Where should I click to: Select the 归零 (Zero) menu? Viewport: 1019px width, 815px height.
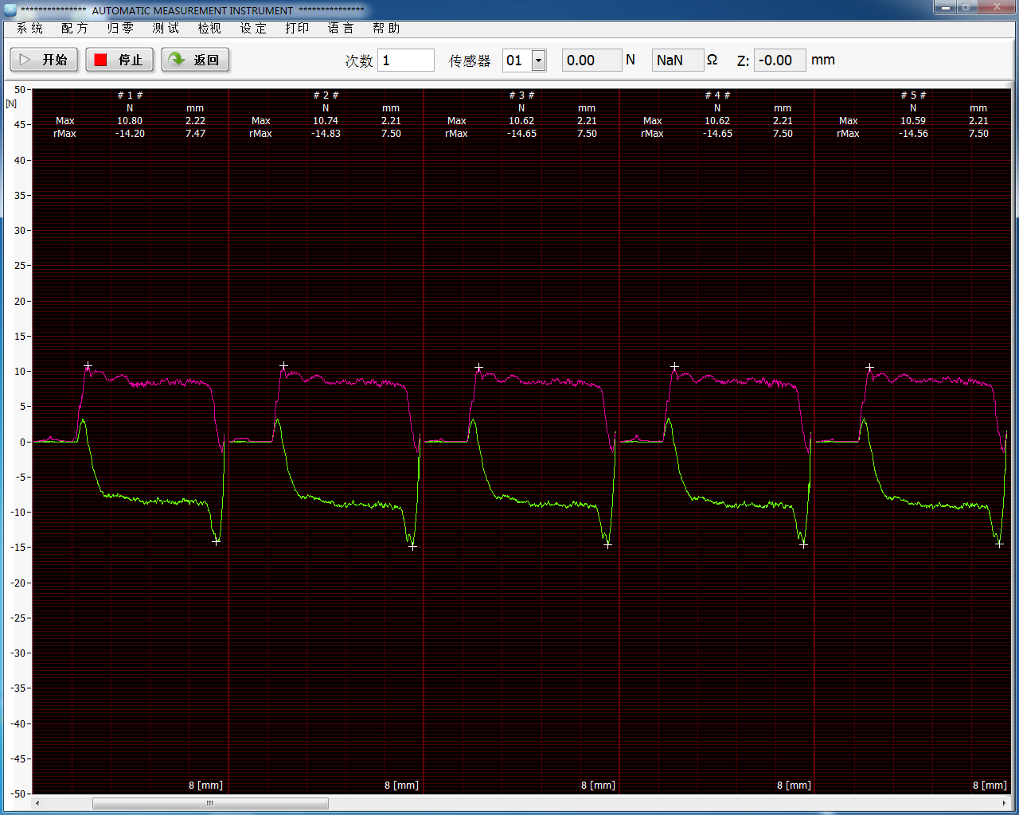coord(120,29)
